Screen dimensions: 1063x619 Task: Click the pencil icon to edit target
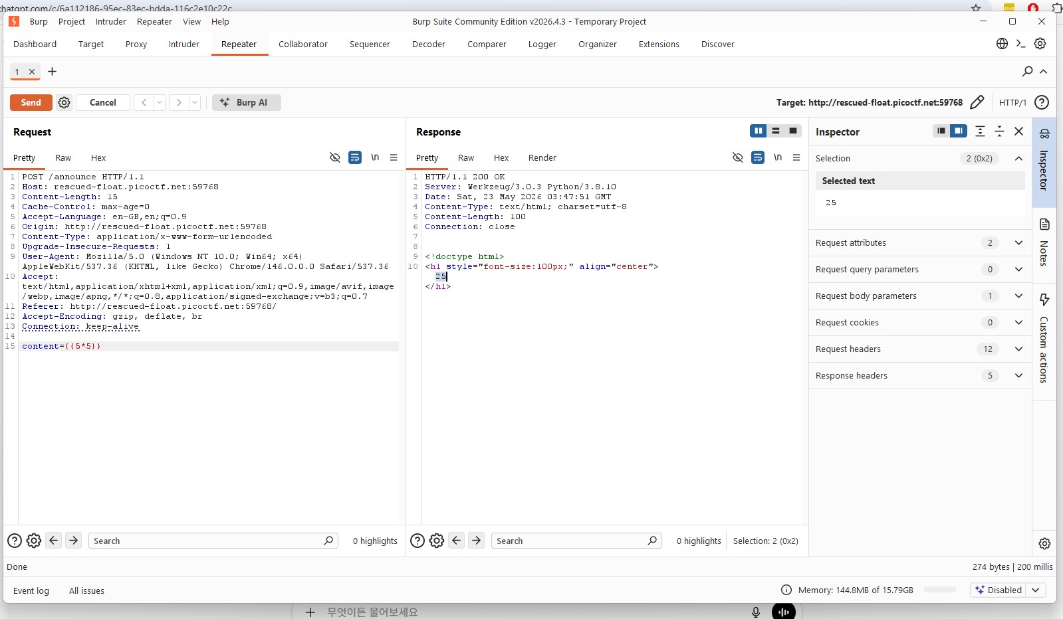(977, 102)
